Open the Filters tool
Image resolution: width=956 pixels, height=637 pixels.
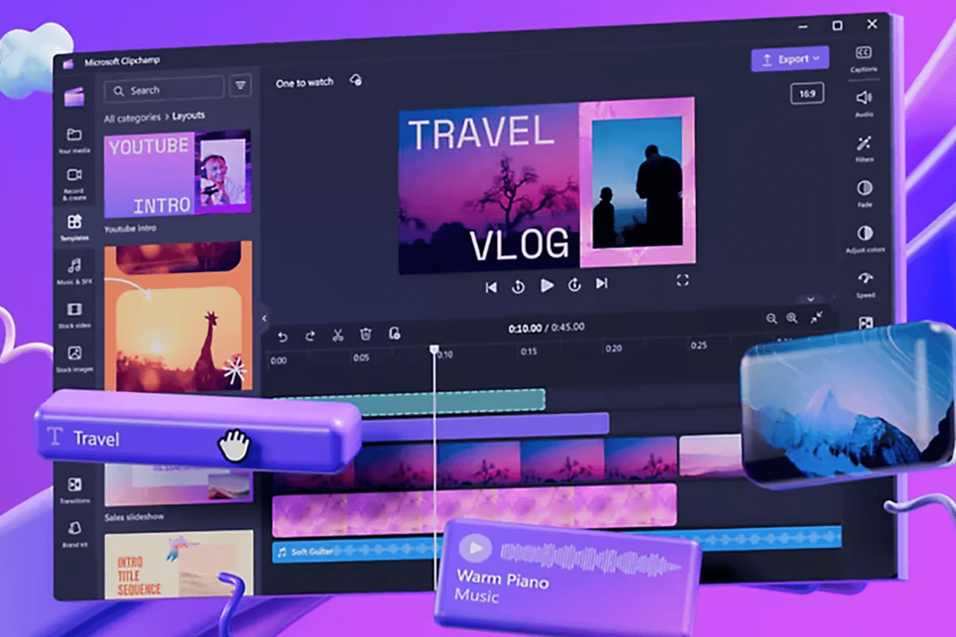864,143
